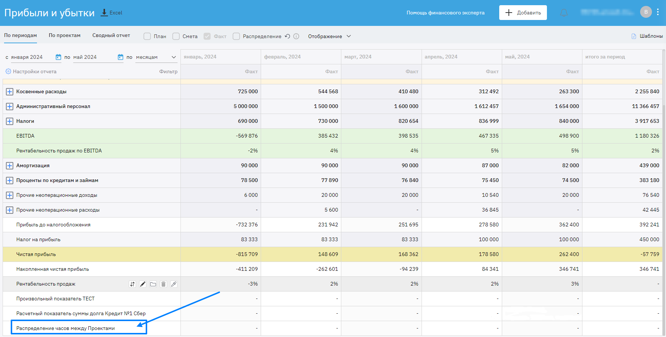The width and height of the screenshot is (666, 337).
Task: Click the sort arrows icon in Рентабельность продаж row
Action: tap(132, 284)
